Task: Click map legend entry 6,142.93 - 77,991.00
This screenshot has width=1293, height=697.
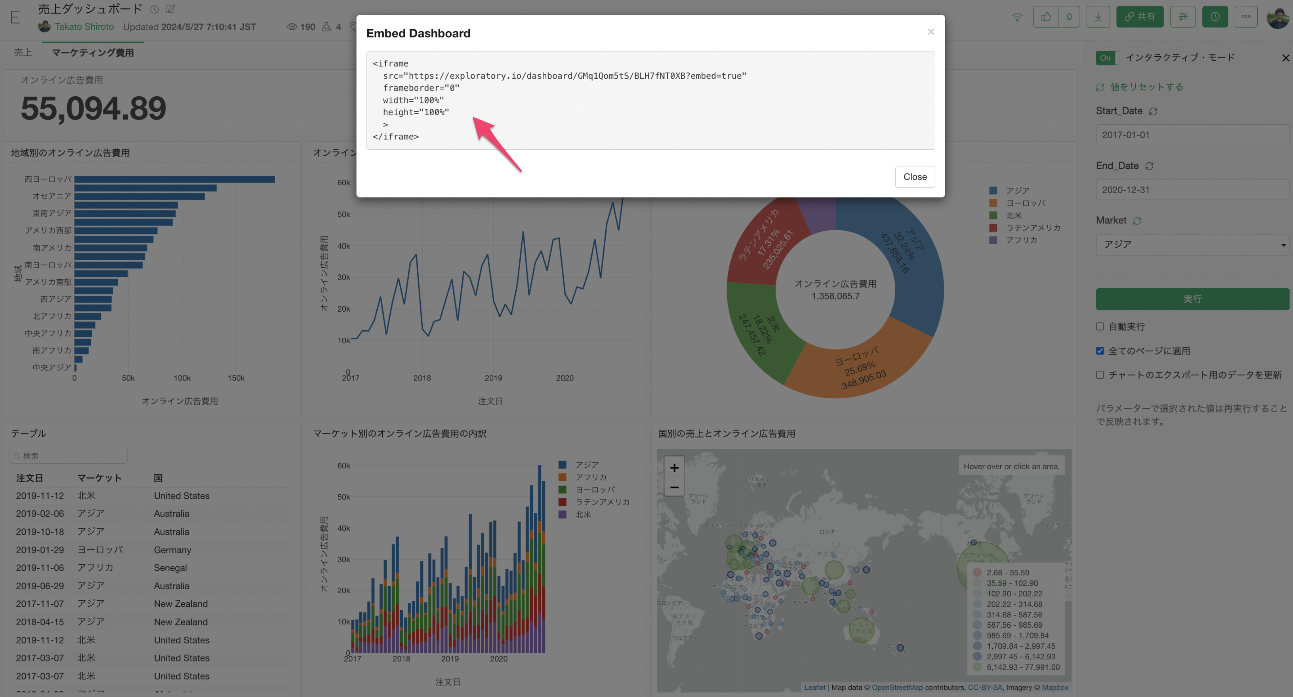Action: [x=1016, y=667]
